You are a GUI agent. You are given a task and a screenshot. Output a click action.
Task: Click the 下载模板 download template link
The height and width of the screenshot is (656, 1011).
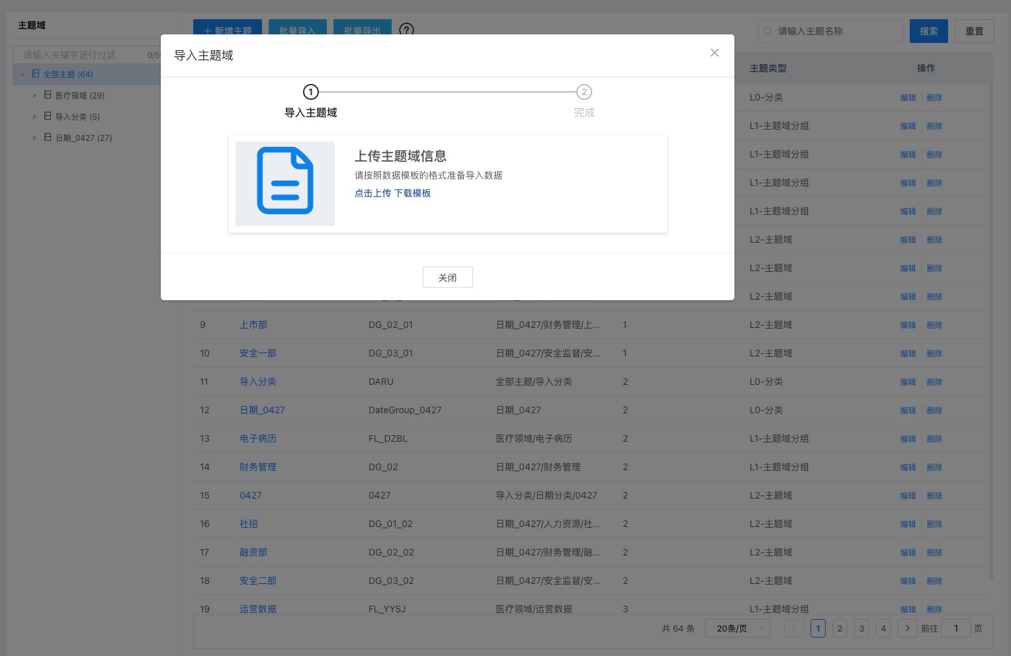click(x=412, y=193)
